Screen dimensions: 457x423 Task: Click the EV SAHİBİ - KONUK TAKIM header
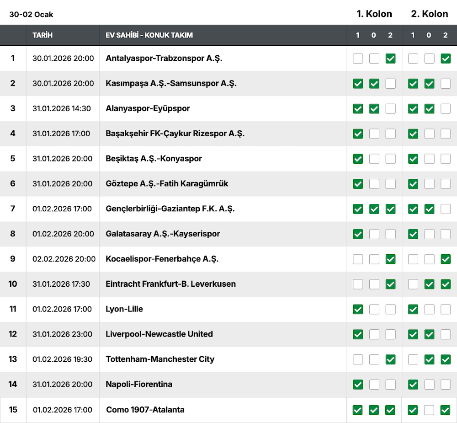point(149,35)
